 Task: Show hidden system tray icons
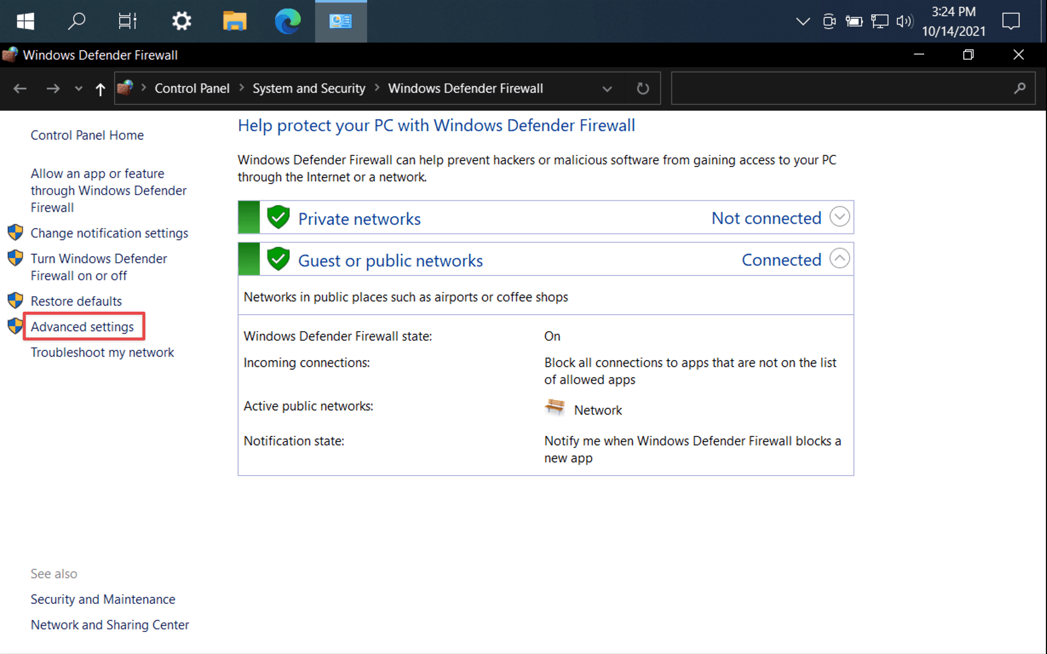coord(803,21)
